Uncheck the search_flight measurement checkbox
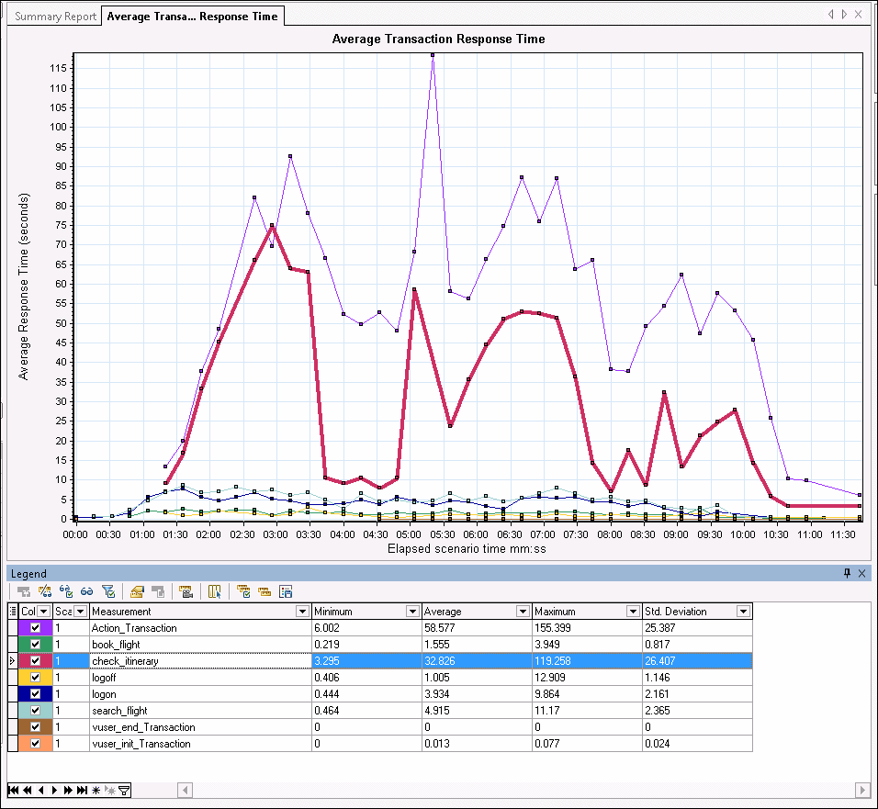 (37, 711)
